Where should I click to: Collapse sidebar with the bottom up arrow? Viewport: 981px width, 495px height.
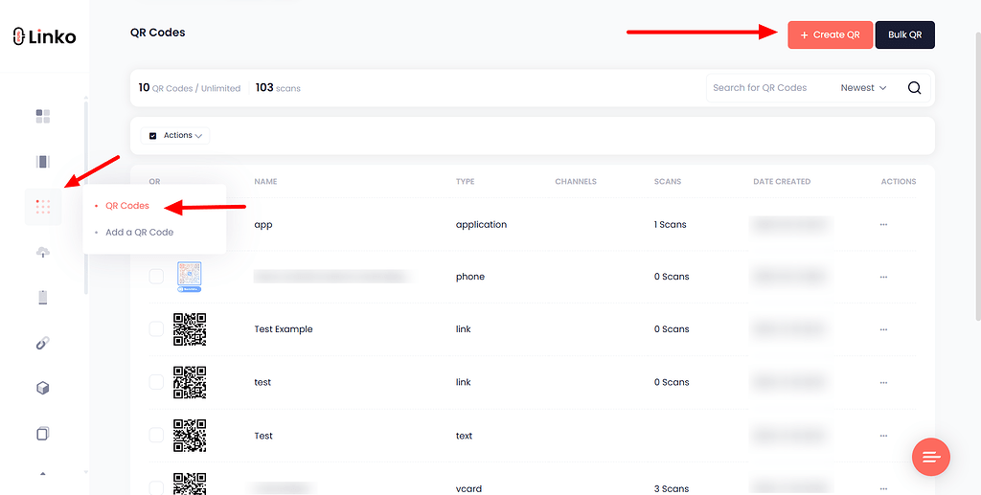tap(43, 473)
